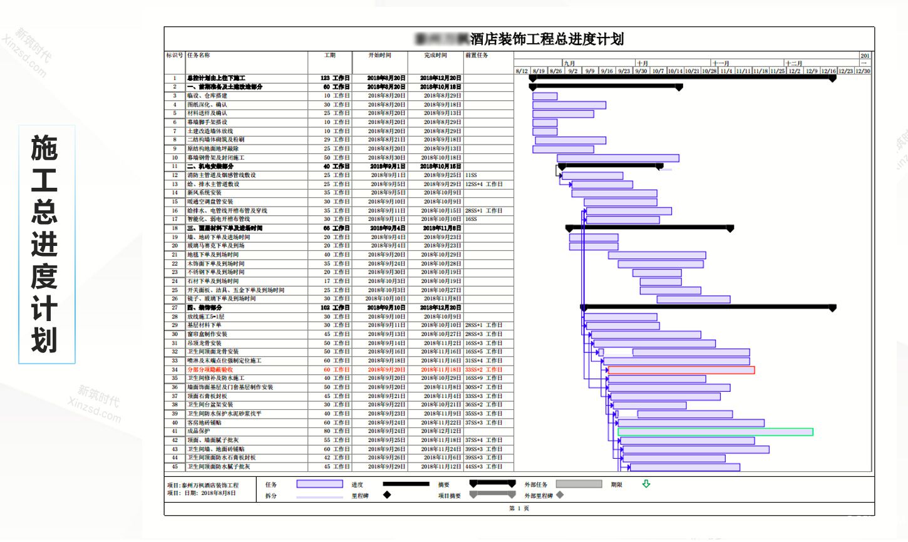This screenshot has width=908, height=542.
Task: Click the black milestone diamond in legend
Action: (387, 494)
